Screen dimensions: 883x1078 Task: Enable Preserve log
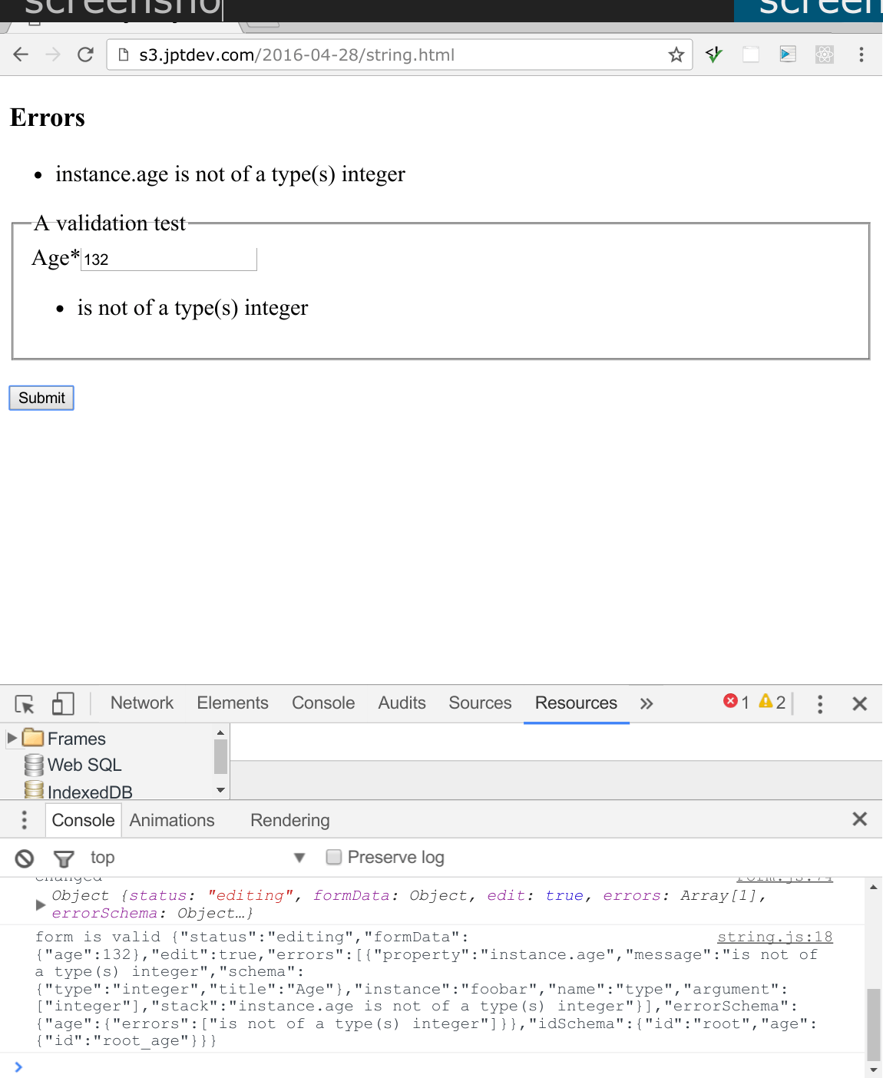[x=334, y=857]
